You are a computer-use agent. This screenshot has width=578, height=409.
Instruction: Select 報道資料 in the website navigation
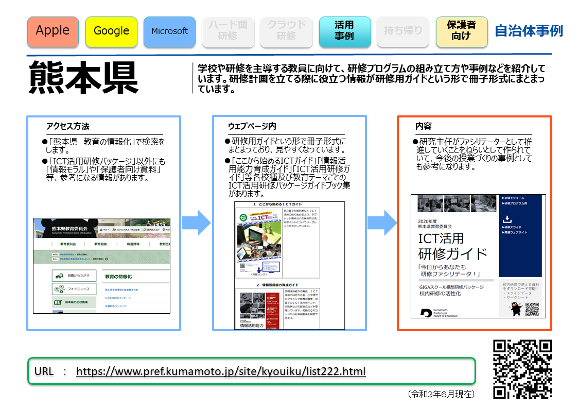tap(133, 244)
